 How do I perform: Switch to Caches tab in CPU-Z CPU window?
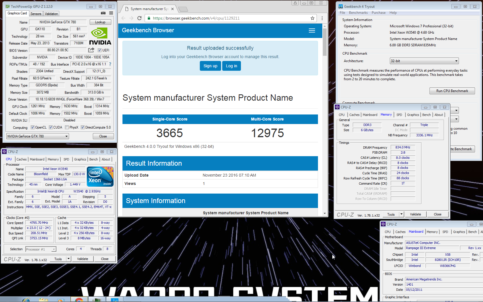point(21,159)
